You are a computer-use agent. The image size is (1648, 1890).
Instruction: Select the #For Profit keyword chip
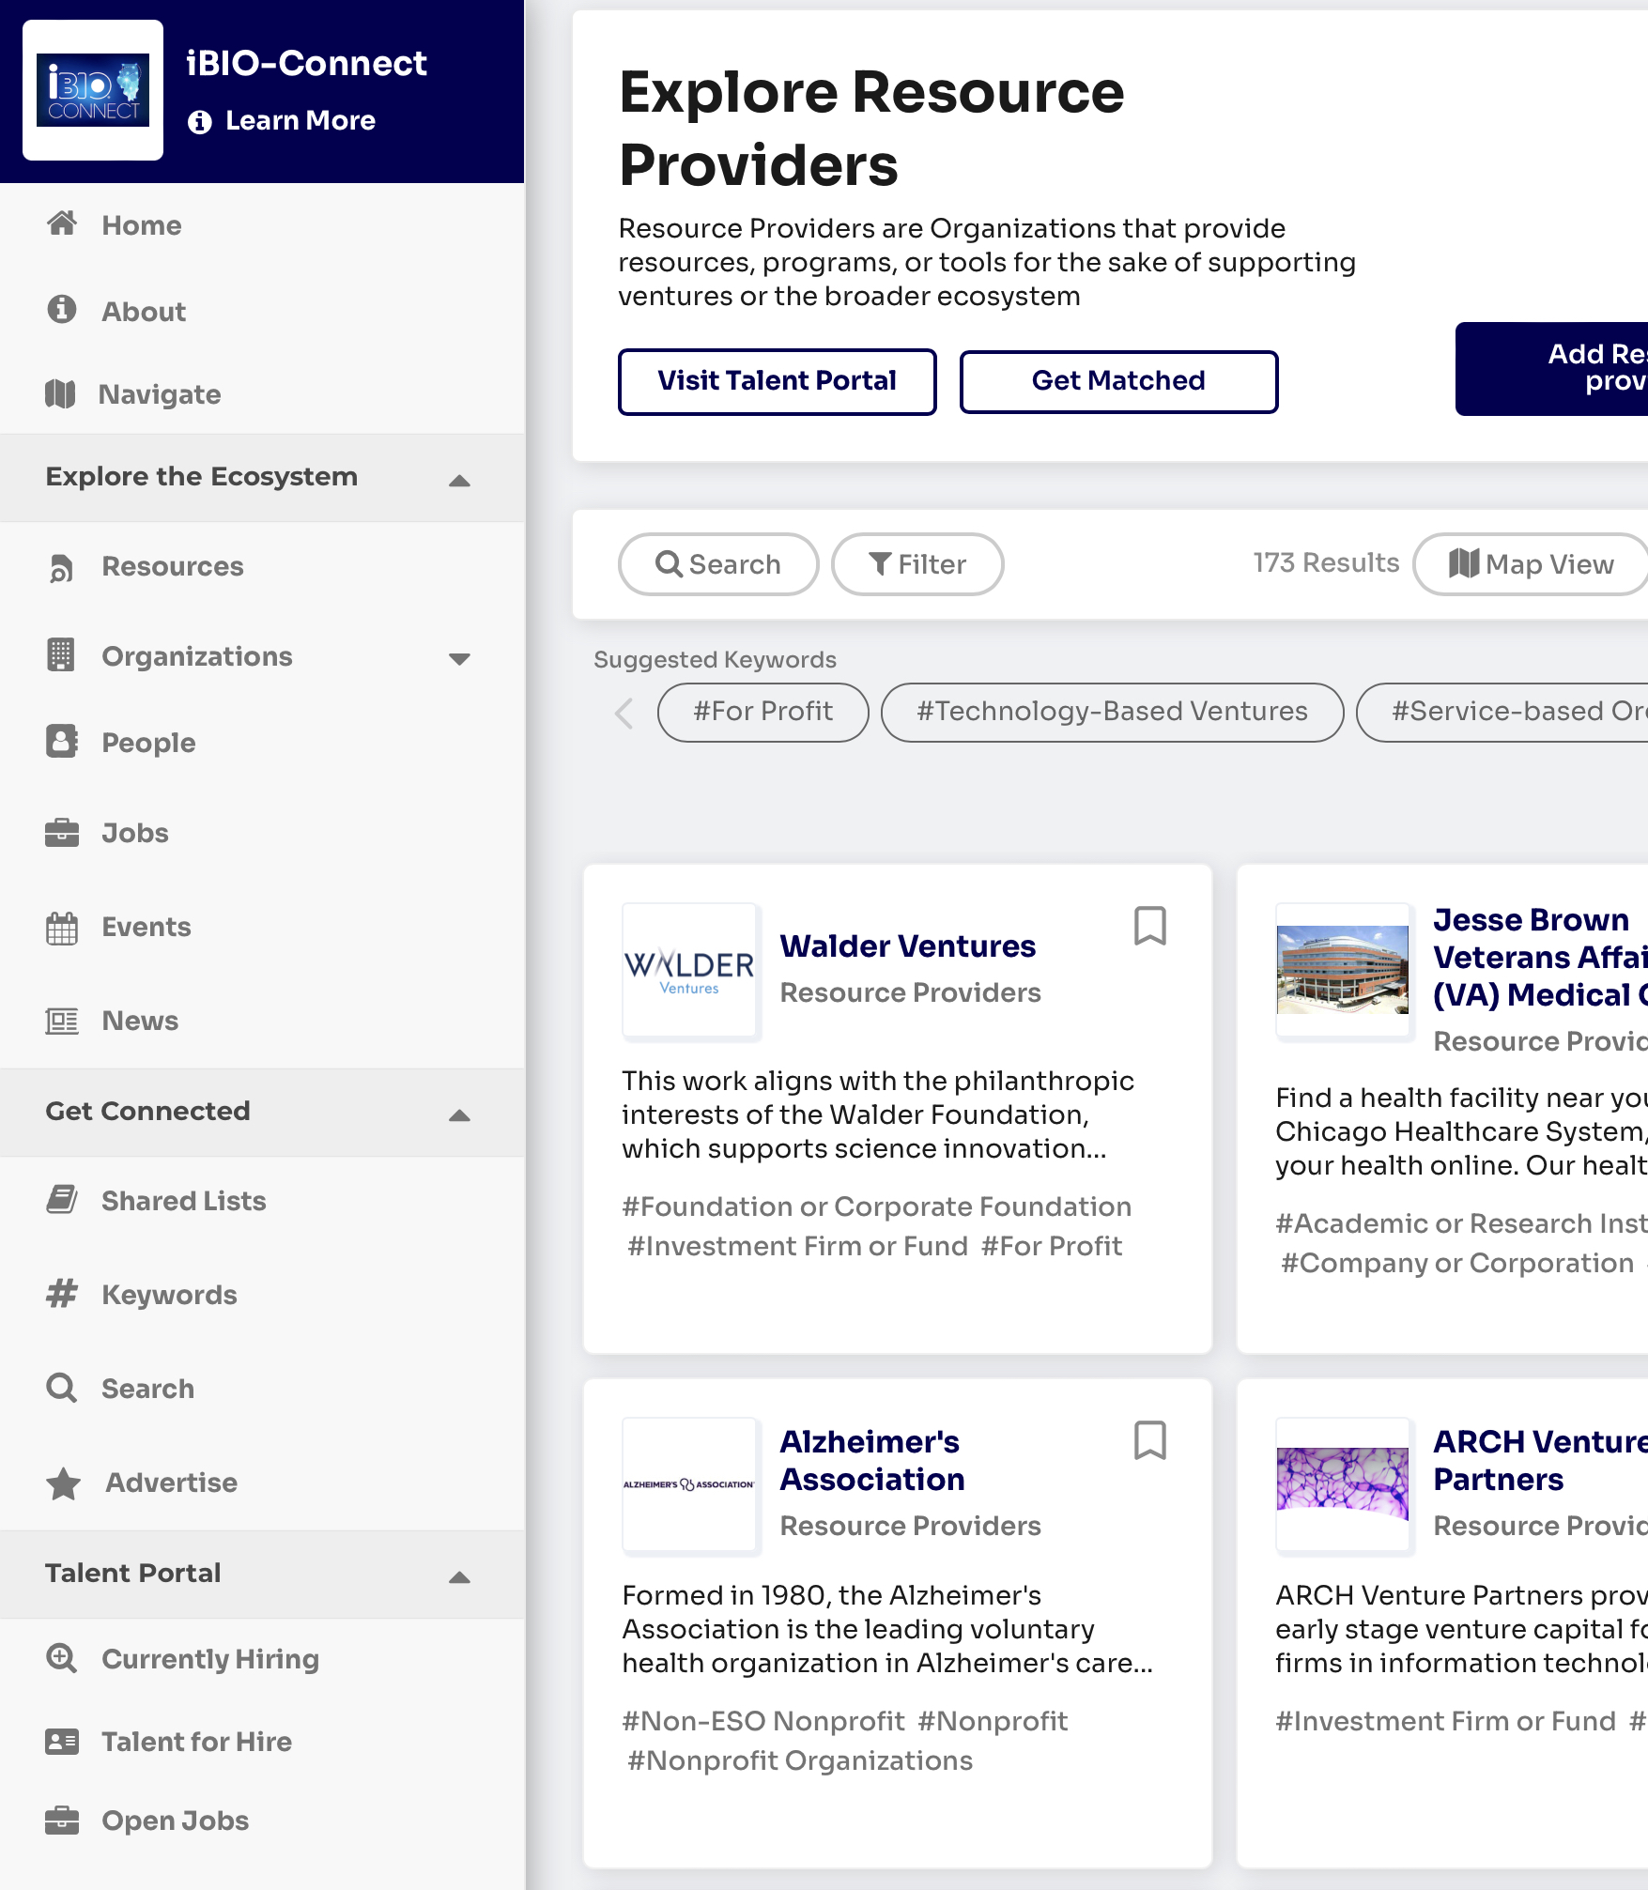762,712
